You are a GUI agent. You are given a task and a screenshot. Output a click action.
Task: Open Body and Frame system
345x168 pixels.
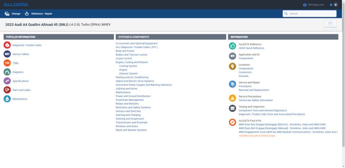(x=125, y=51)
